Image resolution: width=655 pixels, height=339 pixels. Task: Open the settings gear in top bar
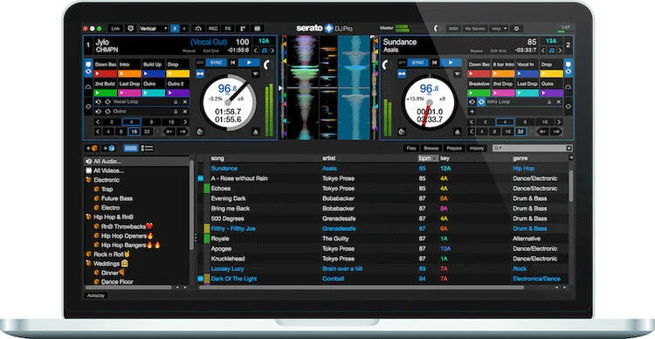pyautogui.click(x=516, y=29)
